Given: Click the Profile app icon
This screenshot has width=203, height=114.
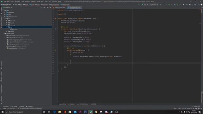Looking at the screenshot, I should [x=175, y=4].
